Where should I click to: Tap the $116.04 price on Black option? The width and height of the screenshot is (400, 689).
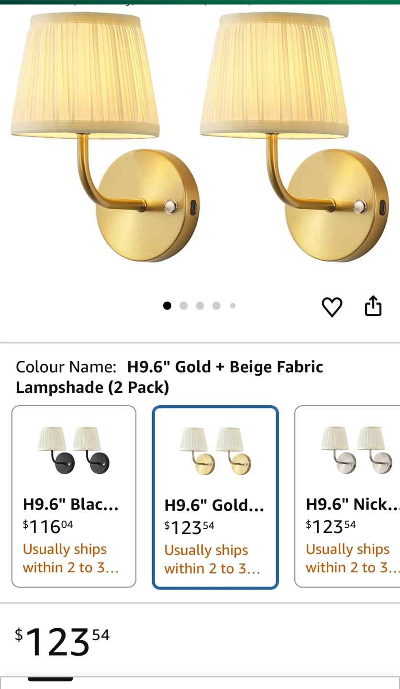coord(48,526)
